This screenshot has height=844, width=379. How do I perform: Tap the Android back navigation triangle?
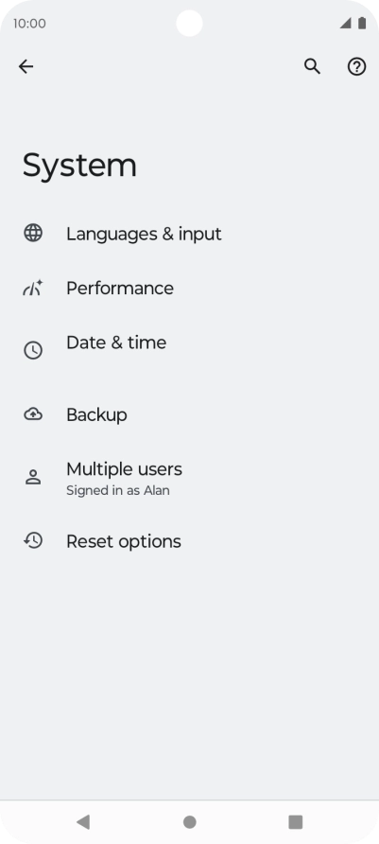point(83,822)
